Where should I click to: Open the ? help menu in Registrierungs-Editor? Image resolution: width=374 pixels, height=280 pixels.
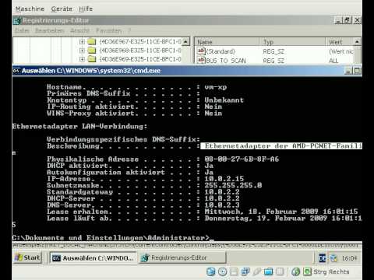[x=129, y=30]
